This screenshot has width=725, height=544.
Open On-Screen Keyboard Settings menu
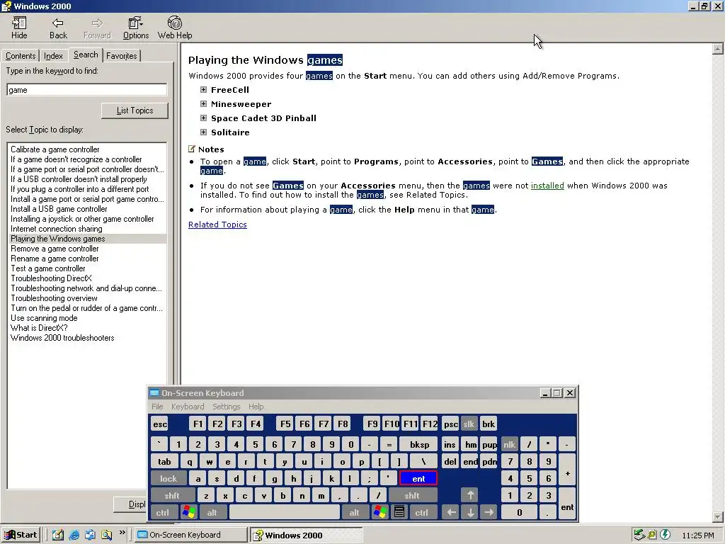226,407
